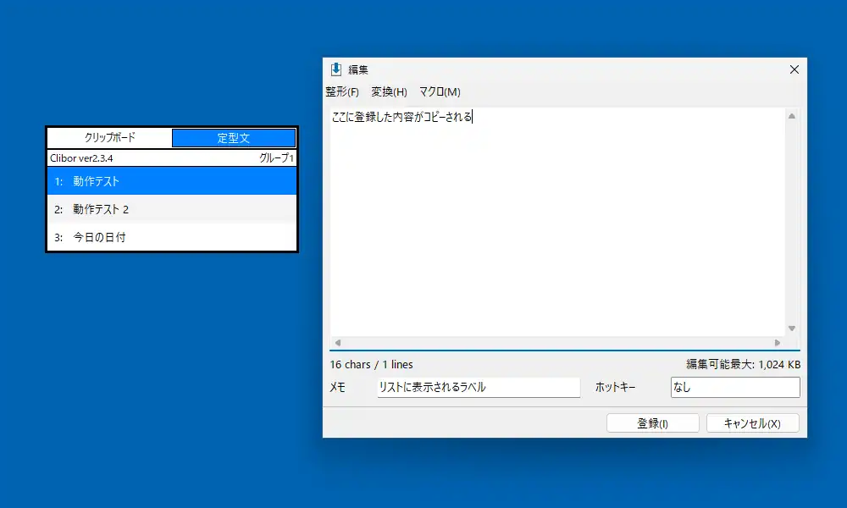Select the 定型文 tab
Screen dimensions: 847x508
click(x=233, y=137)
